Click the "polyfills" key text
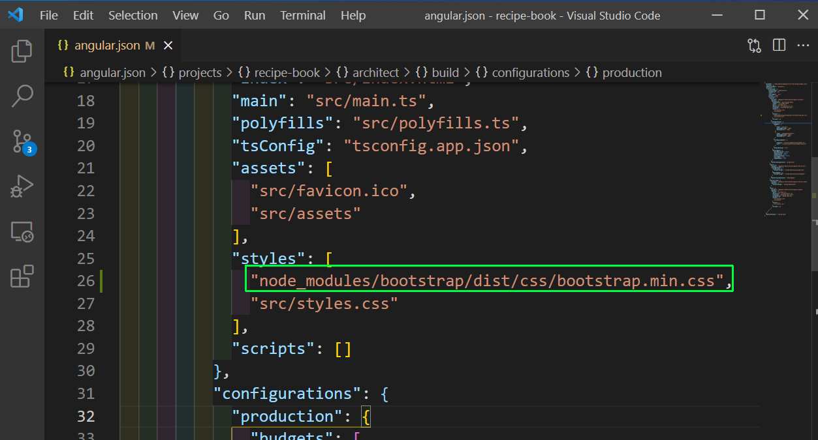This screenshot has width=818, height=440. click(x=283, y=123)
